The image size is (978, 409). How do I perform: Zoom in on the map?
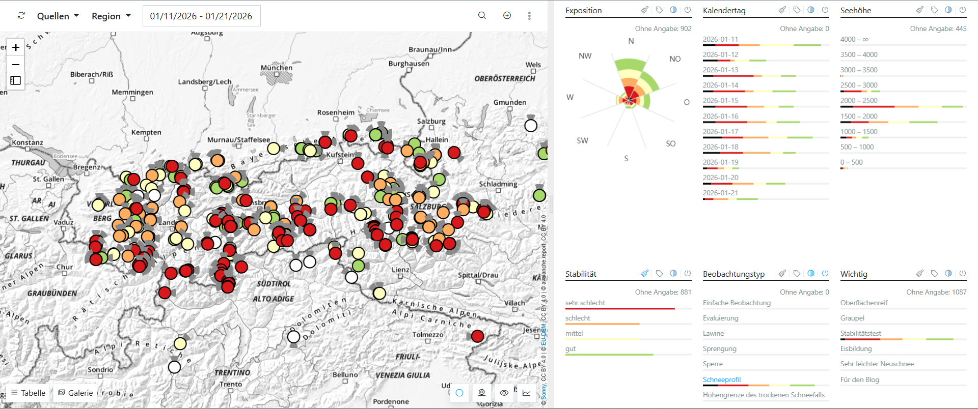tap(16, 48)
